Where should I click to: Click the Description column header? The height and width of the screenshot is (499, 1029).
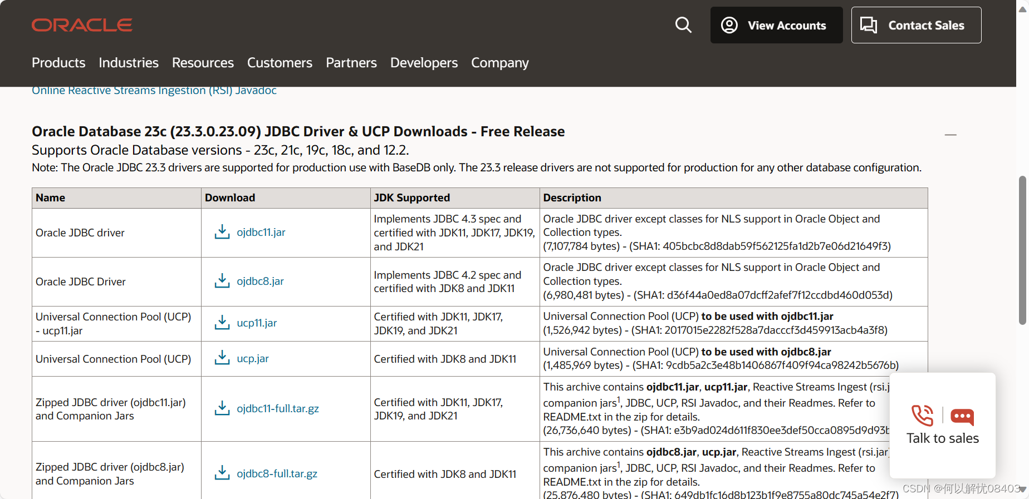tap(734, 198)
